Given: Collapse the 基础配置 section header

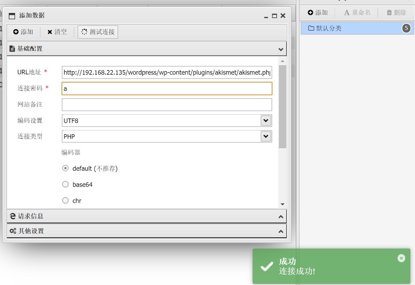Looking at the screenshot, I should [147, 49].
